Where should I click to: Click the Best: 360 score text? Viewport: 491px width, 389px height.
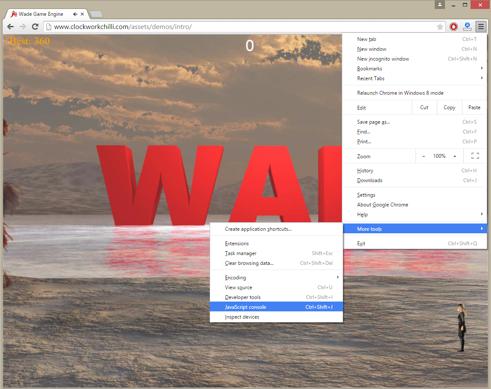tap(29, 41)
